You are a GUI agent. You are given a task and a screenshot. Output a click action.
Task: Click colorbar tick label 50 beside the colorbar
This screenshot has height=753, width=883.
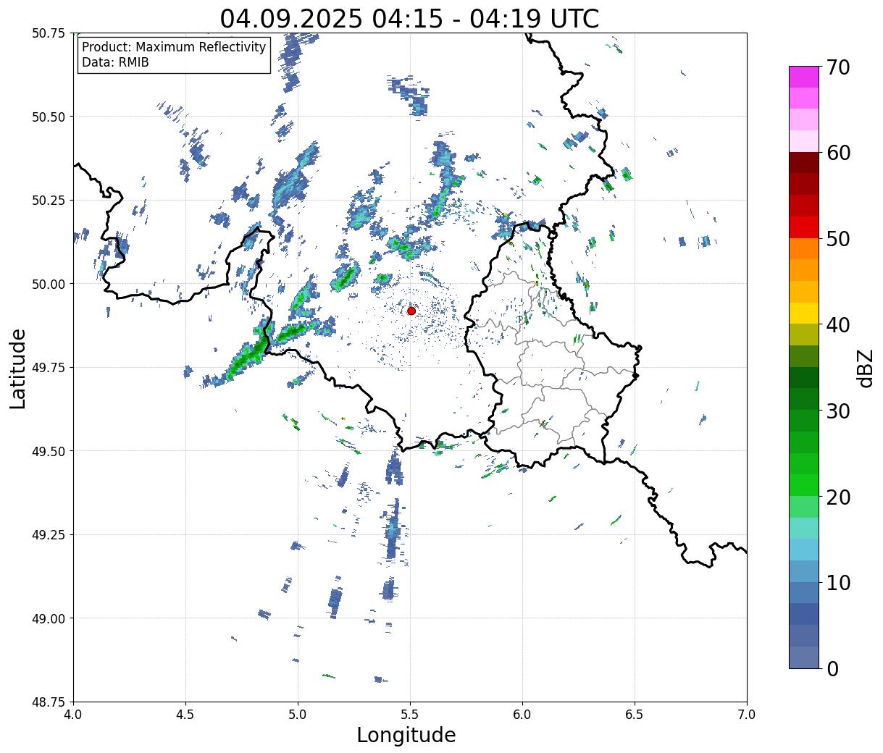pyautogui.click(x=838, y=239)
